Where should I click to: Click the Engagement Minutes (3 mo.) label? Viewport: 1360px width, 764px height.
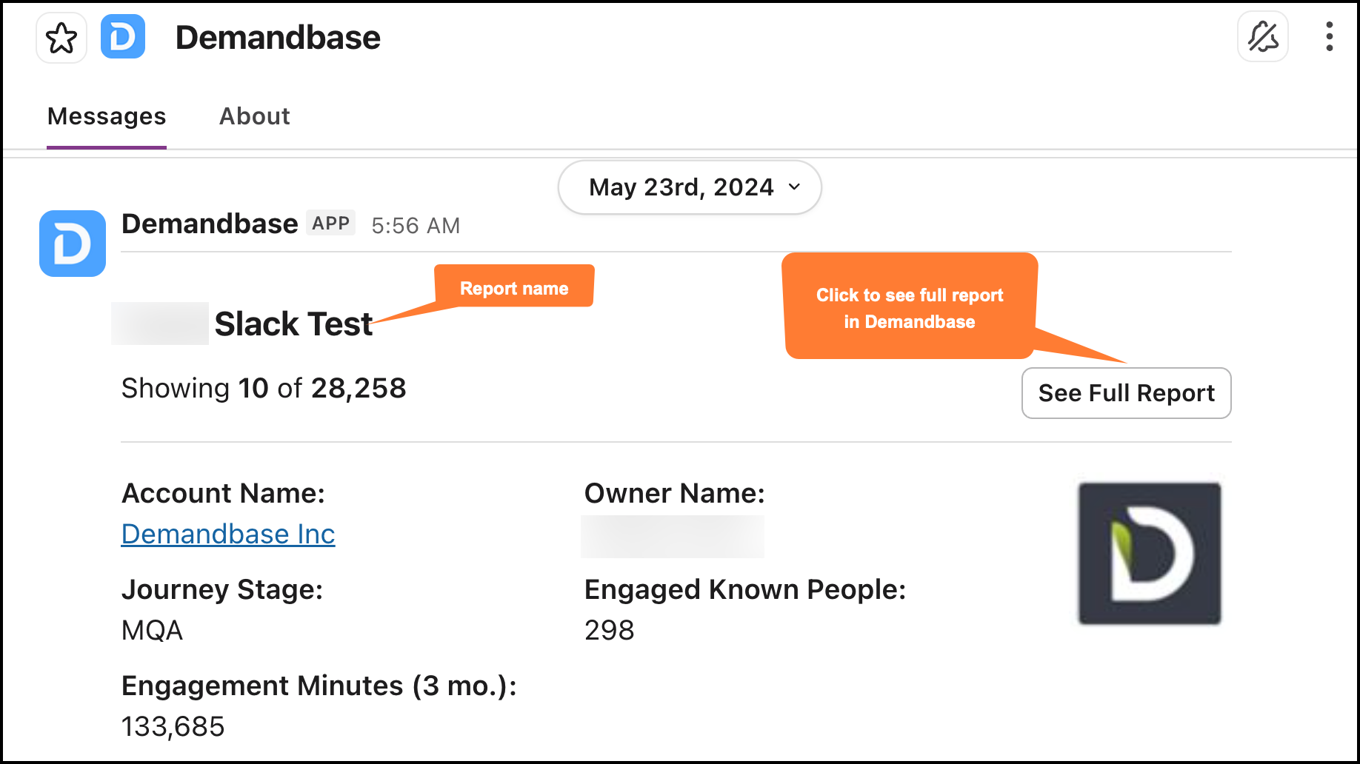[319, 686]
